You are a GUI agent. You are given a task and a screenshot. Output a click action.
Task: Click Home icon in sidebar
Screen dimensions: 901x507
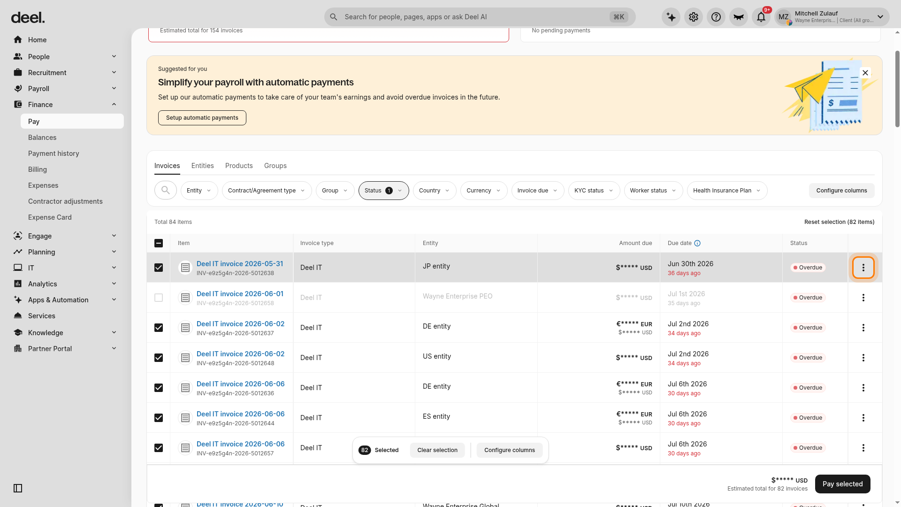pyautogui.click(x=18, y=40)
